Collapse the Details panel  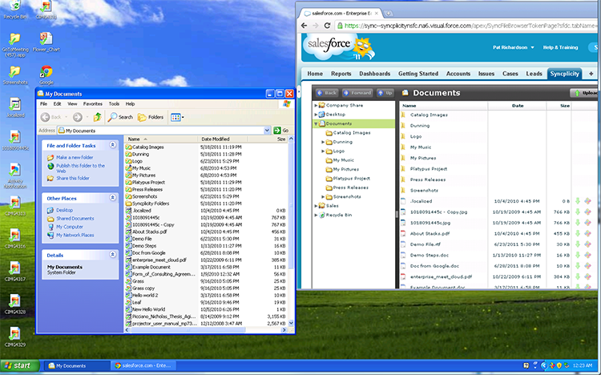(113, 254)
